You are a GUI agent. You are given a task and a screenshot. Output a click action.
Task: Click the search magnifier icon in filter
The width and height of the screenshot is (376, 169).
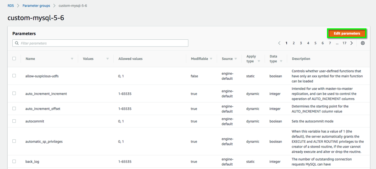[17, 43]
